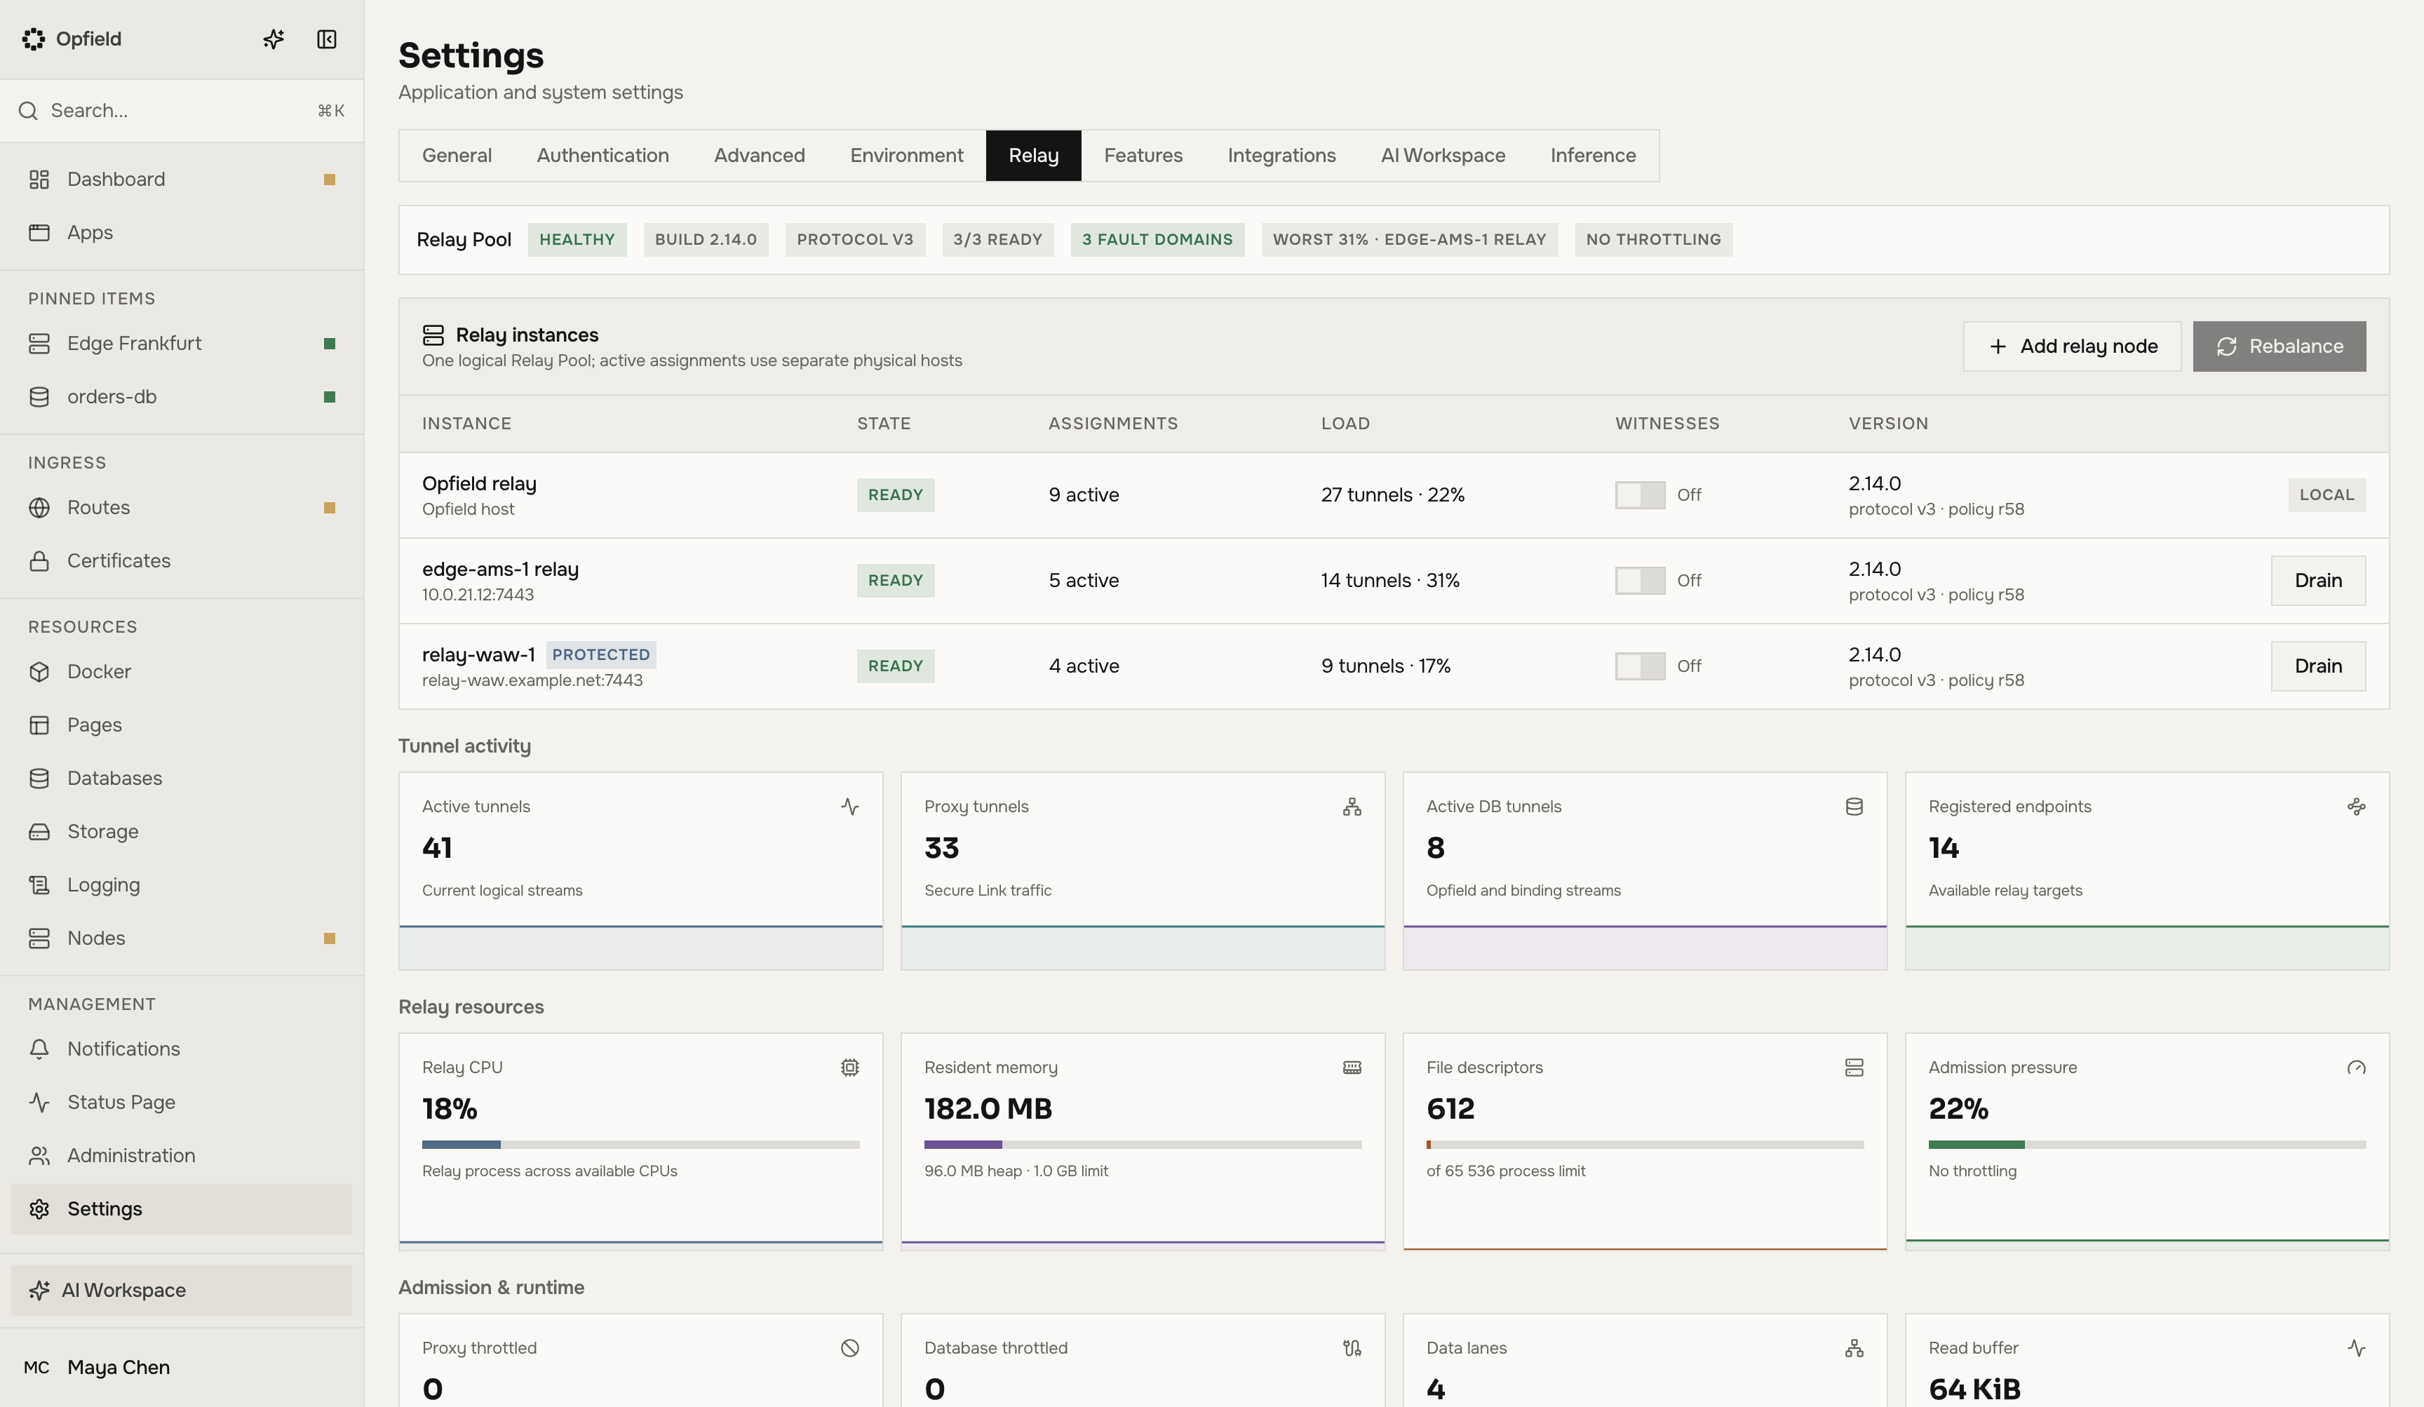Open the Environment tab

906,156
